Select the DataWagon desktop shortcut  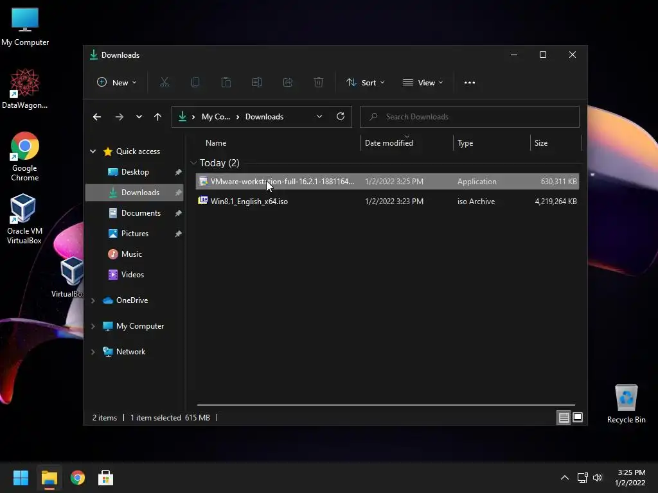tap(25, 89)
